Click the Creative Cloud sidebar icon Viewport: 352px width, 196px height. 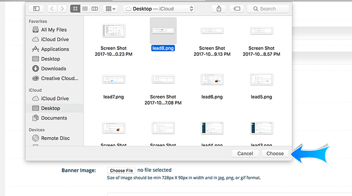(x=36, y=78)
